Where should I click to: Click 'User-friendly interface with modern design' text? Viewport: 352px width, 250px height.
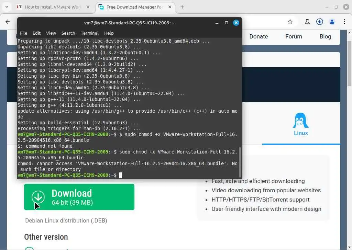pos(266,209)
